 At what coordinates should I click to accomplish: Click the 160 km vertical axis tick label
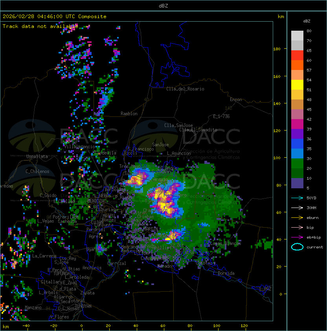(x=277, y=76)
